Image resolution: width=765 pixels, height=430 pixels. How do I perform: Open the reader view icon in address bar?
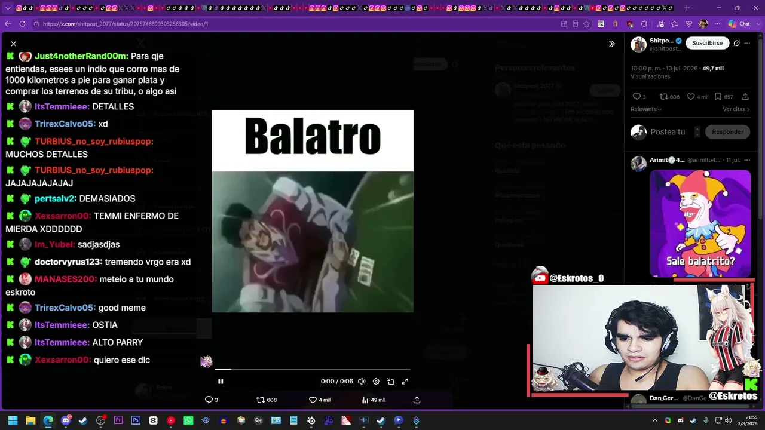coord(575,24)
